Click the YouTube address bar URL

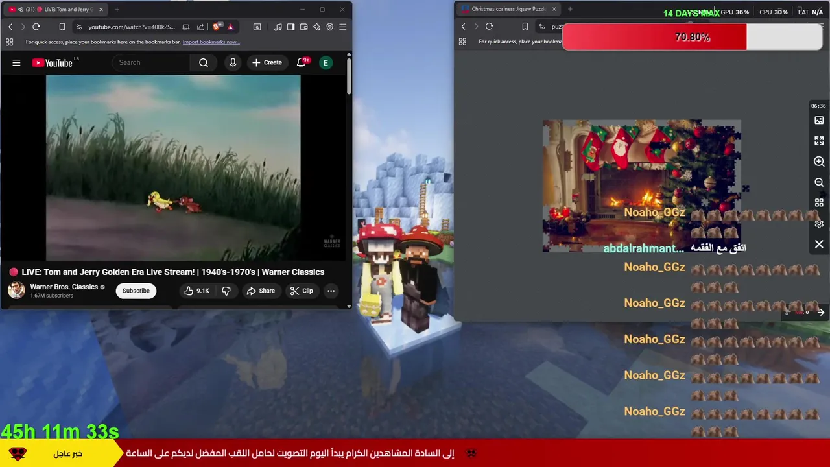coord(132,27)
